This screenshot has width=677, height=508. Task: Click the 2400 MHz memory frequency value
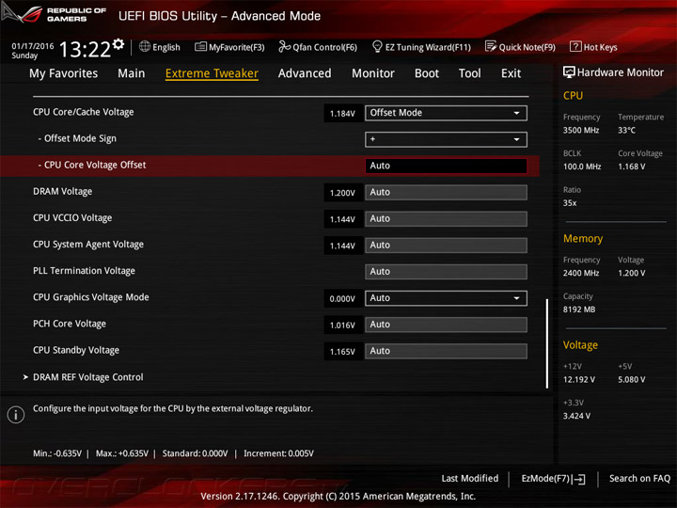point(581,273)
